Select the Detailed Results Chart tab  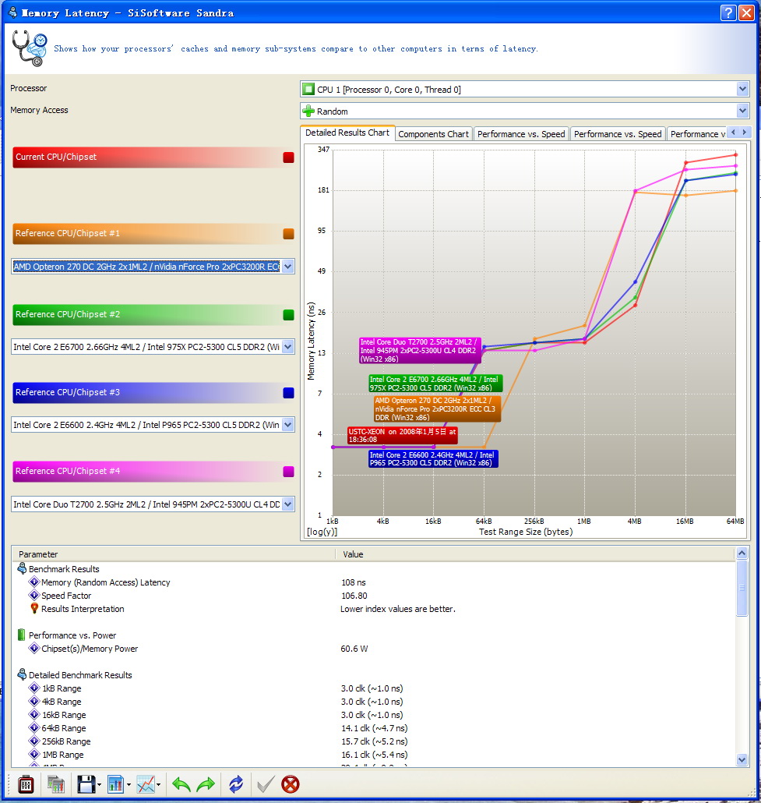[x=347, y=133]
